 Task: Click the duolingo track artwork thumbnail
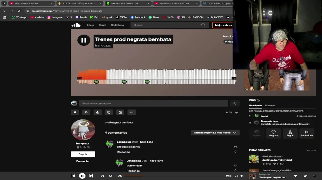254,159
